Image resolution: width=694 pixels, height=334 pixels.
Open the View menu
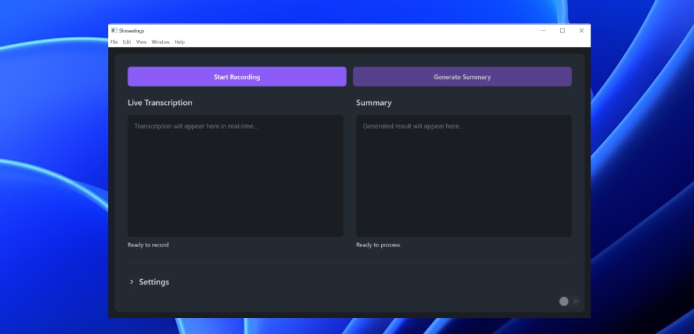[141, 42]
